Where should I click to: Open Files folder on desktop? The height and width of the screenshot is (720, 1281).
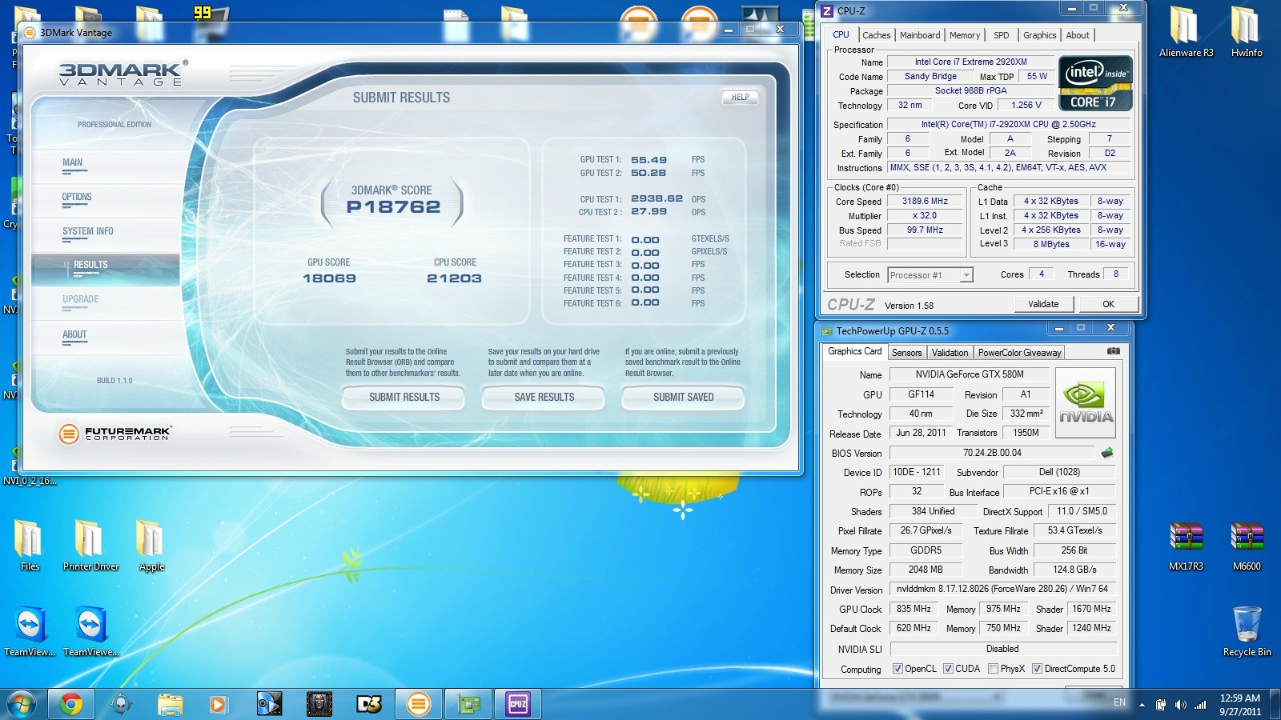pos(30,544)
